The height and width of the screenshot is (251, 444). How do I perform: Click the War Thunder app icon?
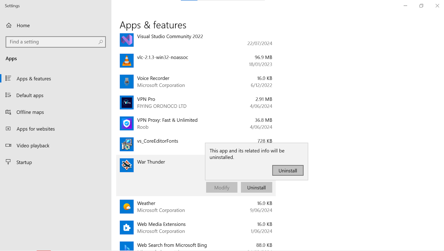coord(127,165)
